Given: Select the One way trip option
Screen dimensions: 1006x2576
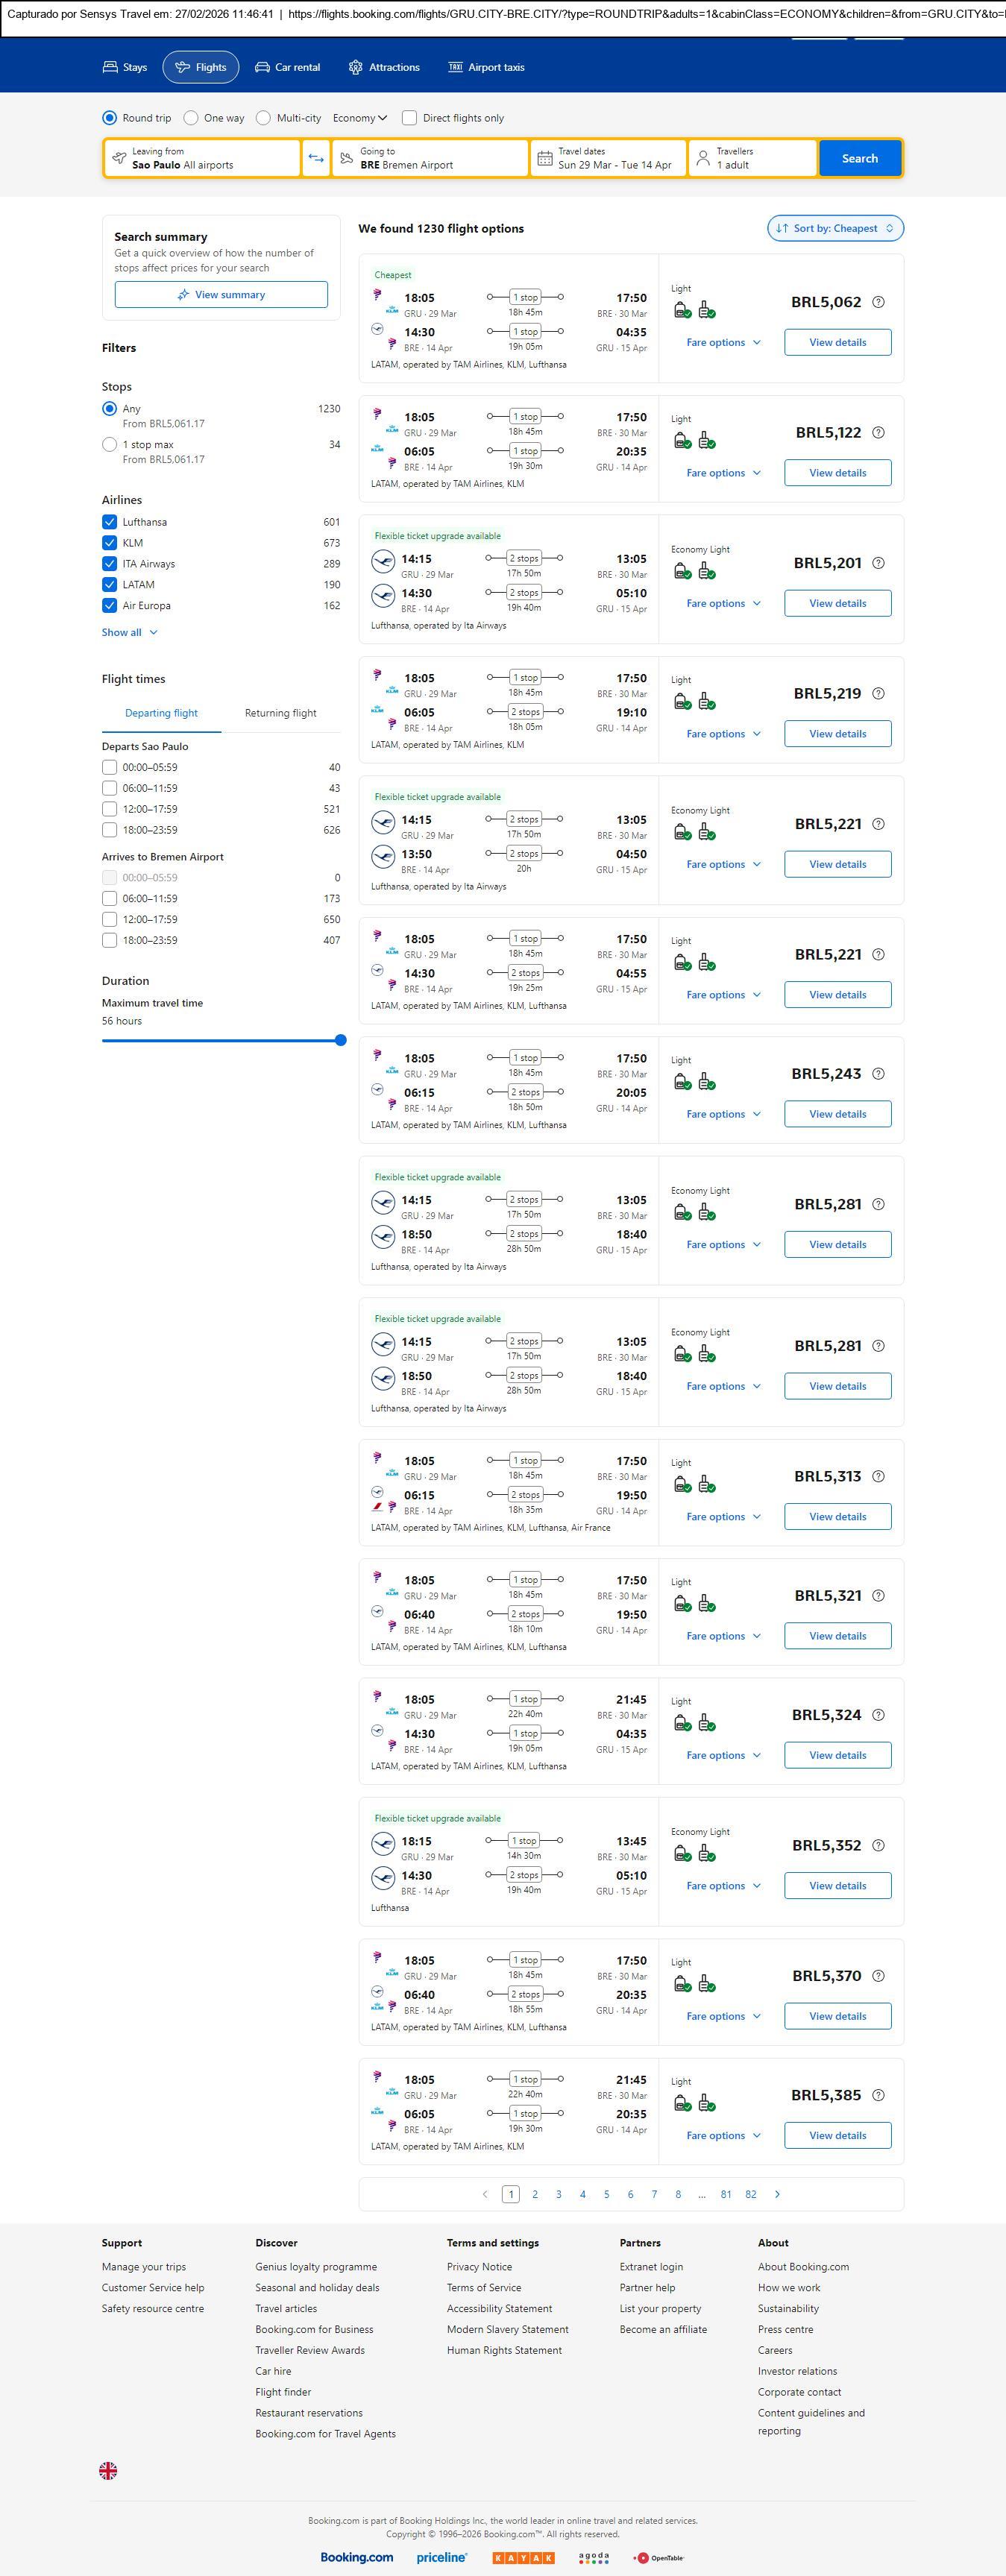Looking at the screenshot, I should click(191, 118).
